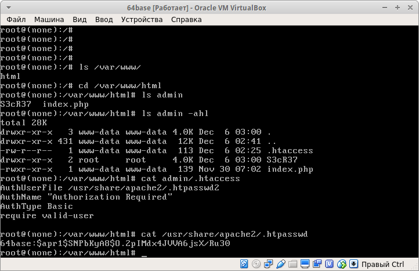Click the 'total 28K' line
Screen dimensions: 419x271
[24, 123]
